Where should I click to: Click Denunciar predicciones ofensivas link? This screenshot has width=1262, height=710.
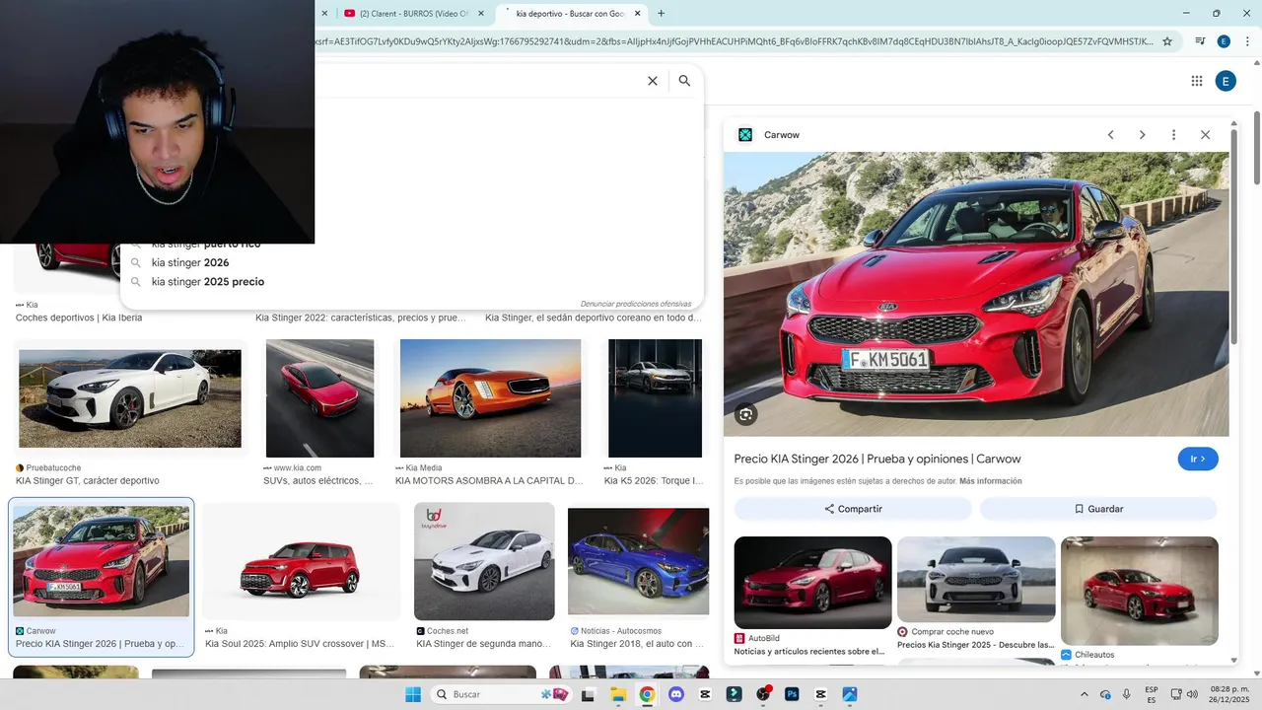[x=636, y=304]
